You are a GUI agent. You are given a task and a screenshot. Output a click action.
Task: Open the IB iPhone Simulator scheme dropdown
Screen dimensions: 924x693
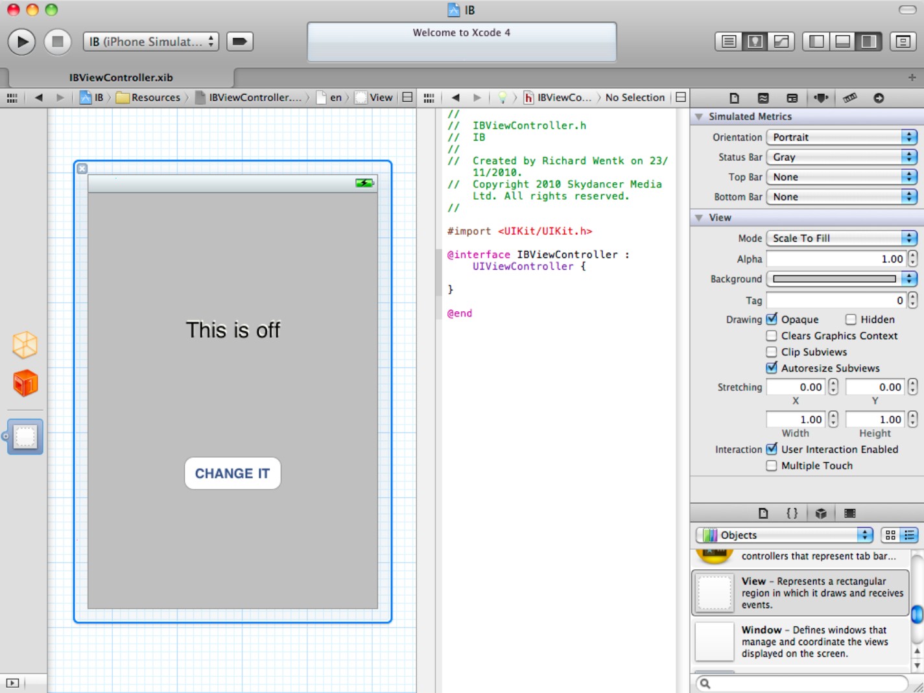150,41
